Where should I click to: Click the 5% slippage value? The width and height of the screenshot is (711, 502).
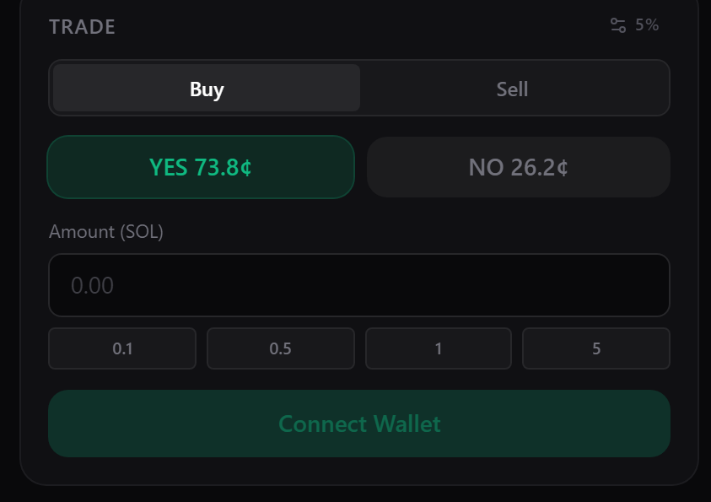pos(646,25)
